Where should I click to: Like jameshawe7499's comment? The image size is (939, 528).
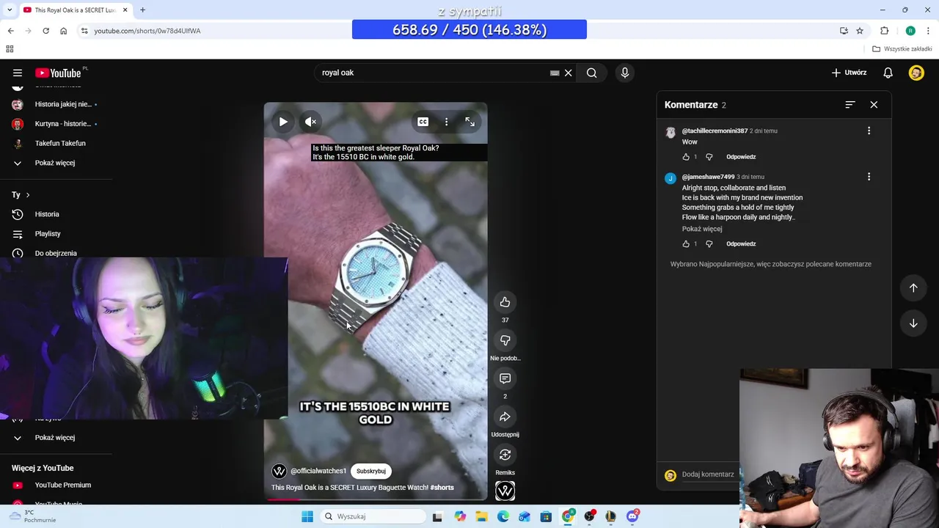pos(686,244)
